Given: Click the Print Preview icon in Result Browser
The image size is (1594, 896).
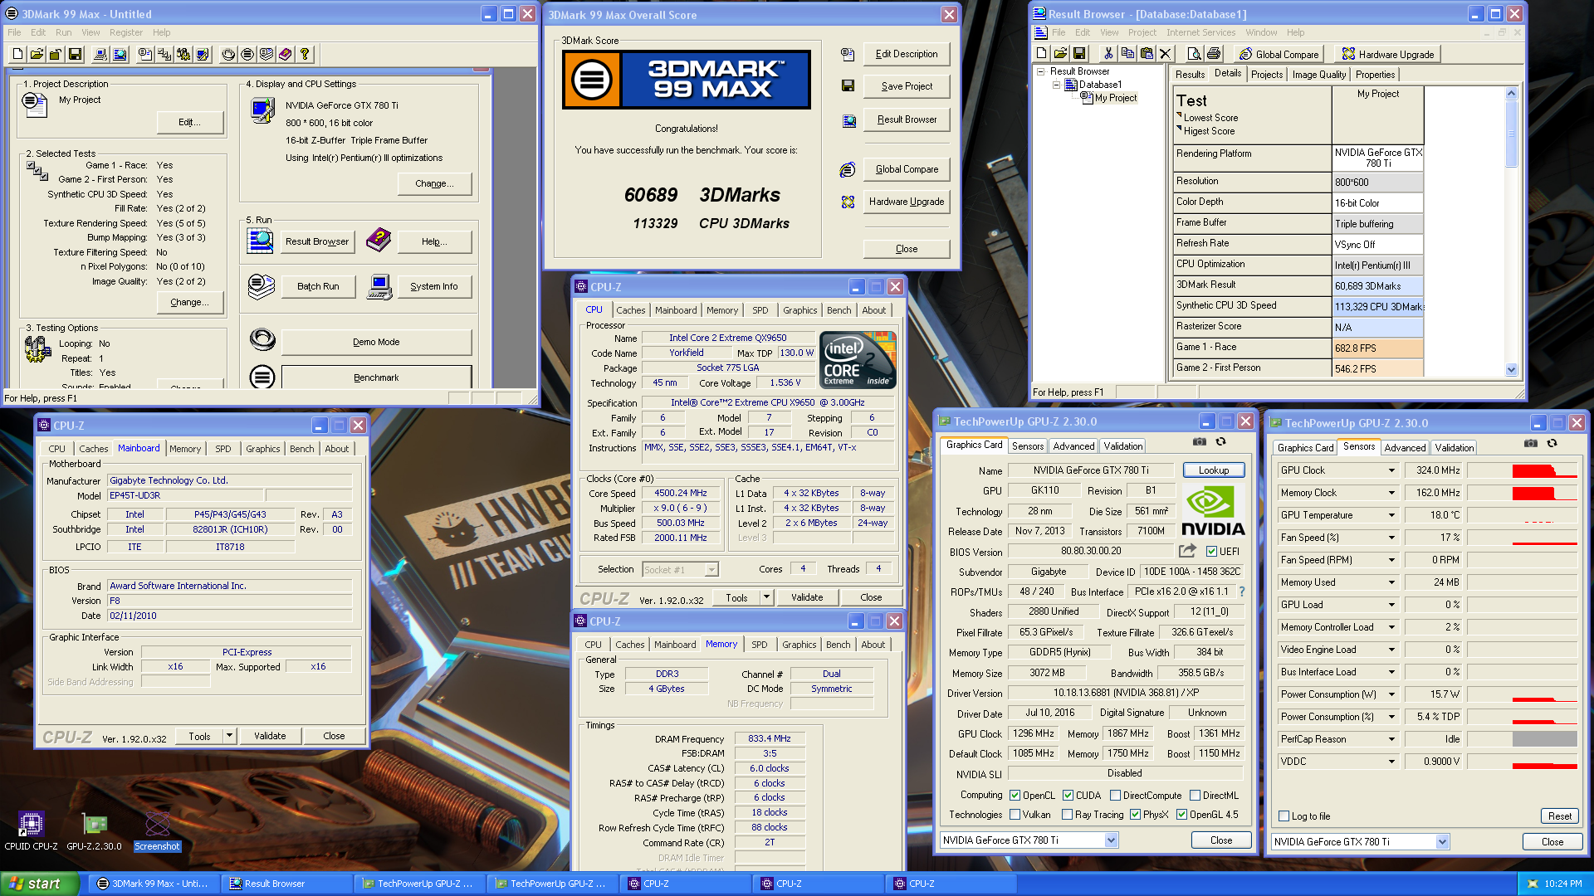Looking at the screenshot, I should click(1194, 54).
